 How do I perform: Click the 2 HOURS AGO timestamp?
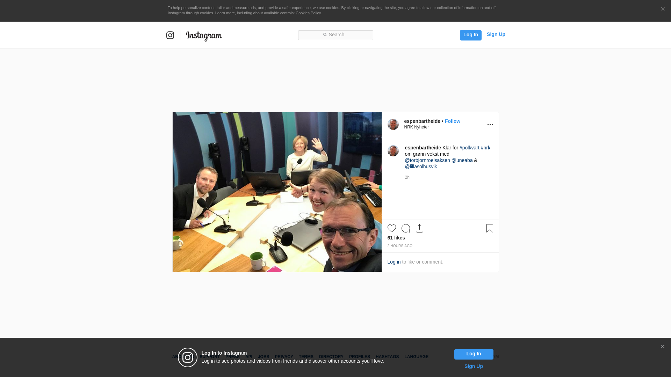click(400, 246)
